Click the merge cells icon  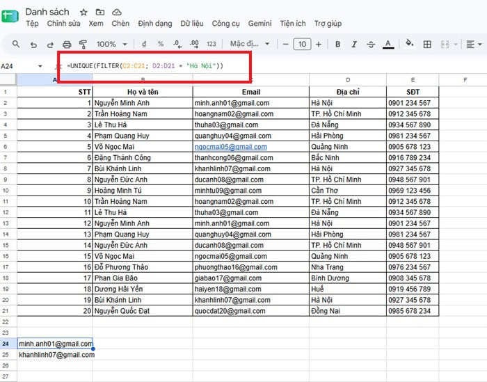pos(445,44)
